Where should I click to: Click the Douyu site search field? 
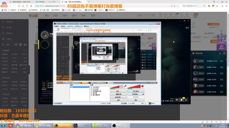(x=145, y=15)
